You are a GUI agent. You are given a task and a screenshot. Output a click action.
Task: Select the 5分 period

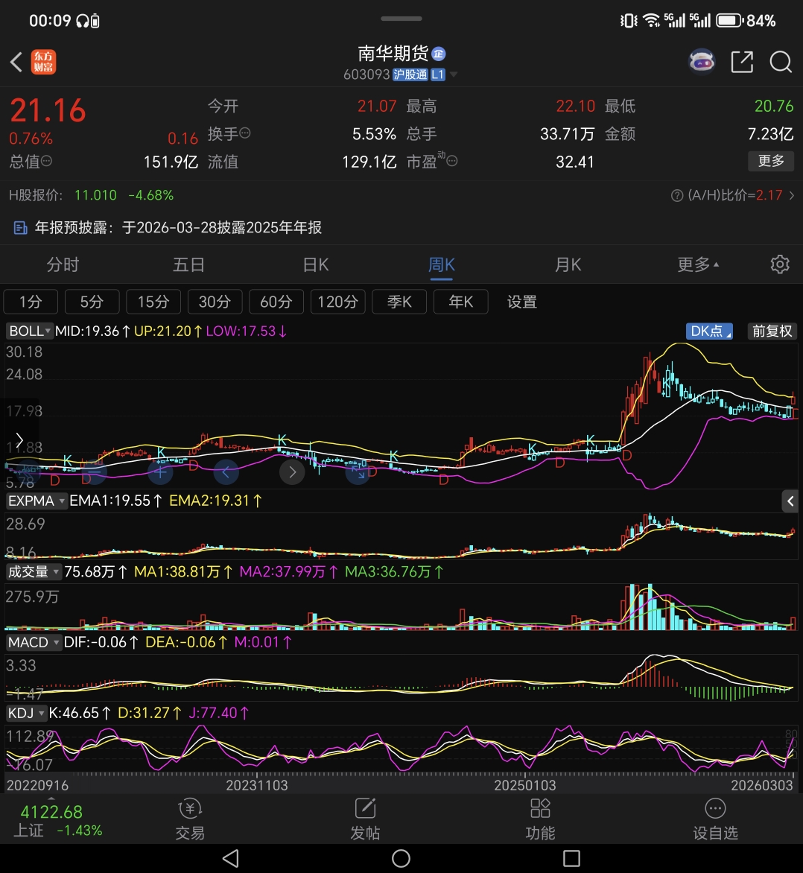point(92,302)
